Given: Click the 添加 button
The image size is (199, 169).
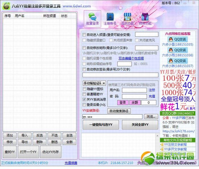Looking at the screenshot, I should coord(10,135).
